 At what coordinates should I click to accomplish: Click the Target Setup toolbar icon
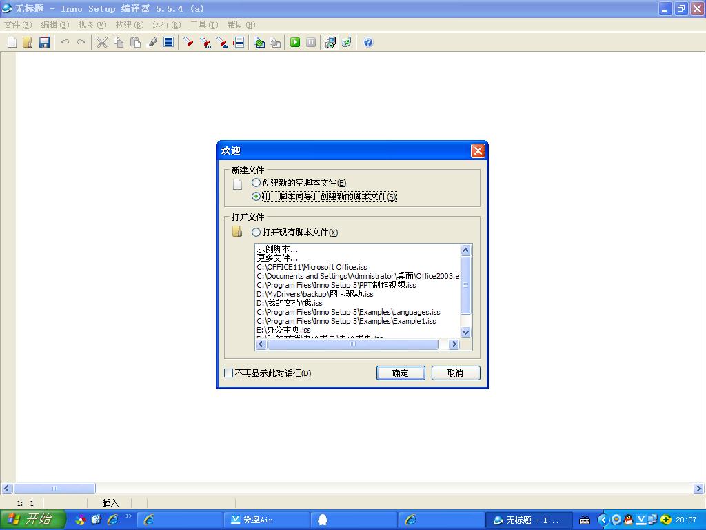[330, 42]
